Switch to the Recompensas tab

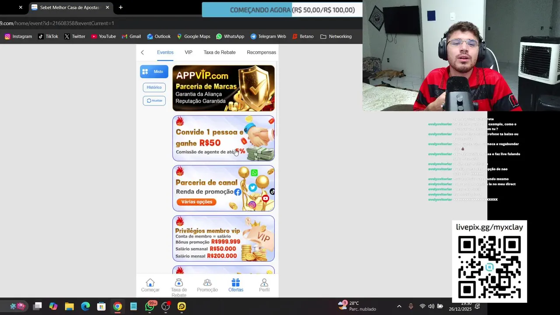[261, 52]
